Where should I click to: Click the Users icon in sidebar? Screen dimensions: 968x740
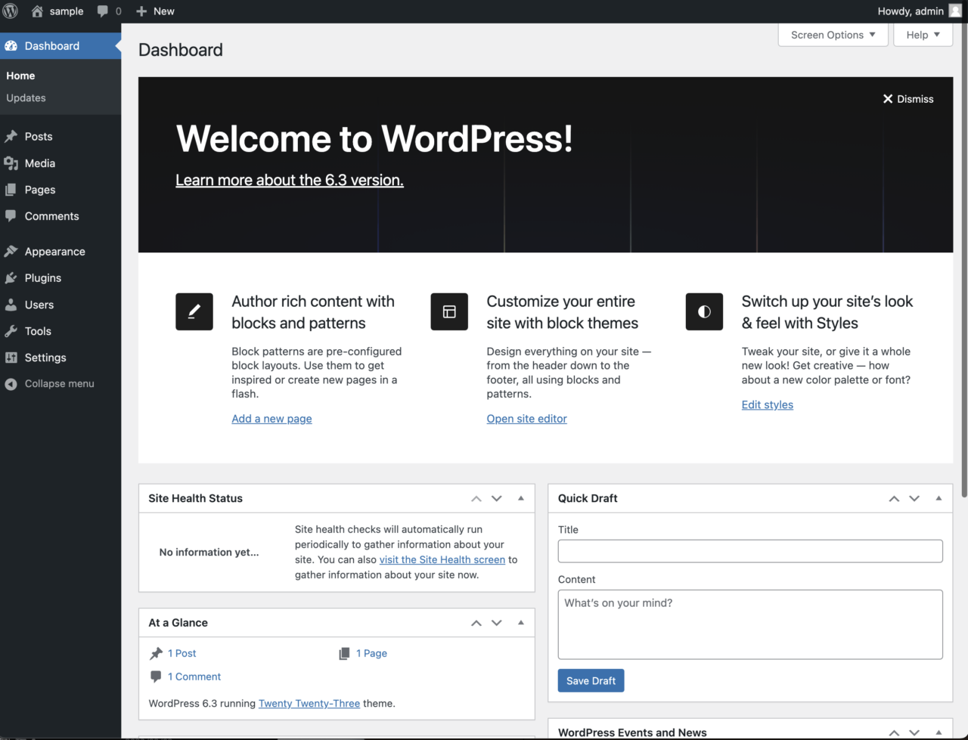pyautogui.click(x=11, y=305)
